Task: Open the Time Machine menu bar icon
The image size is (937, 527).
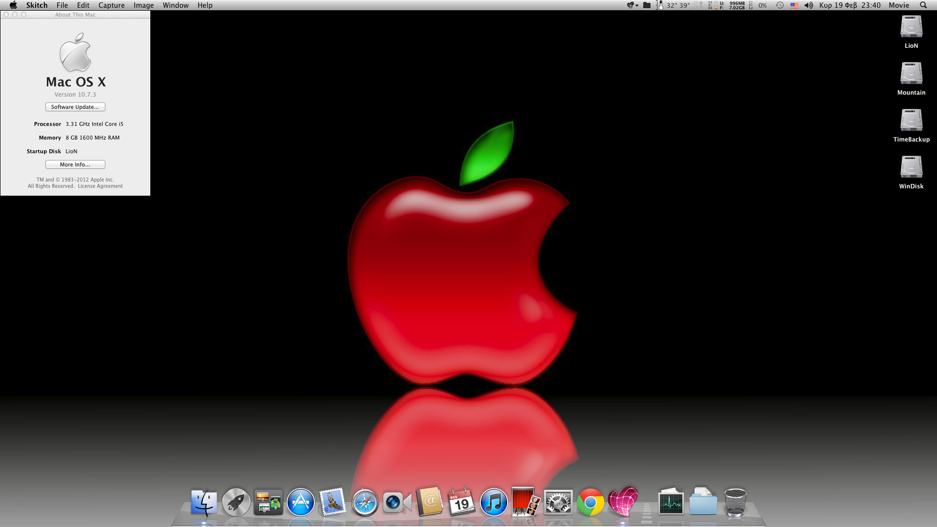Action: (780, 5)
